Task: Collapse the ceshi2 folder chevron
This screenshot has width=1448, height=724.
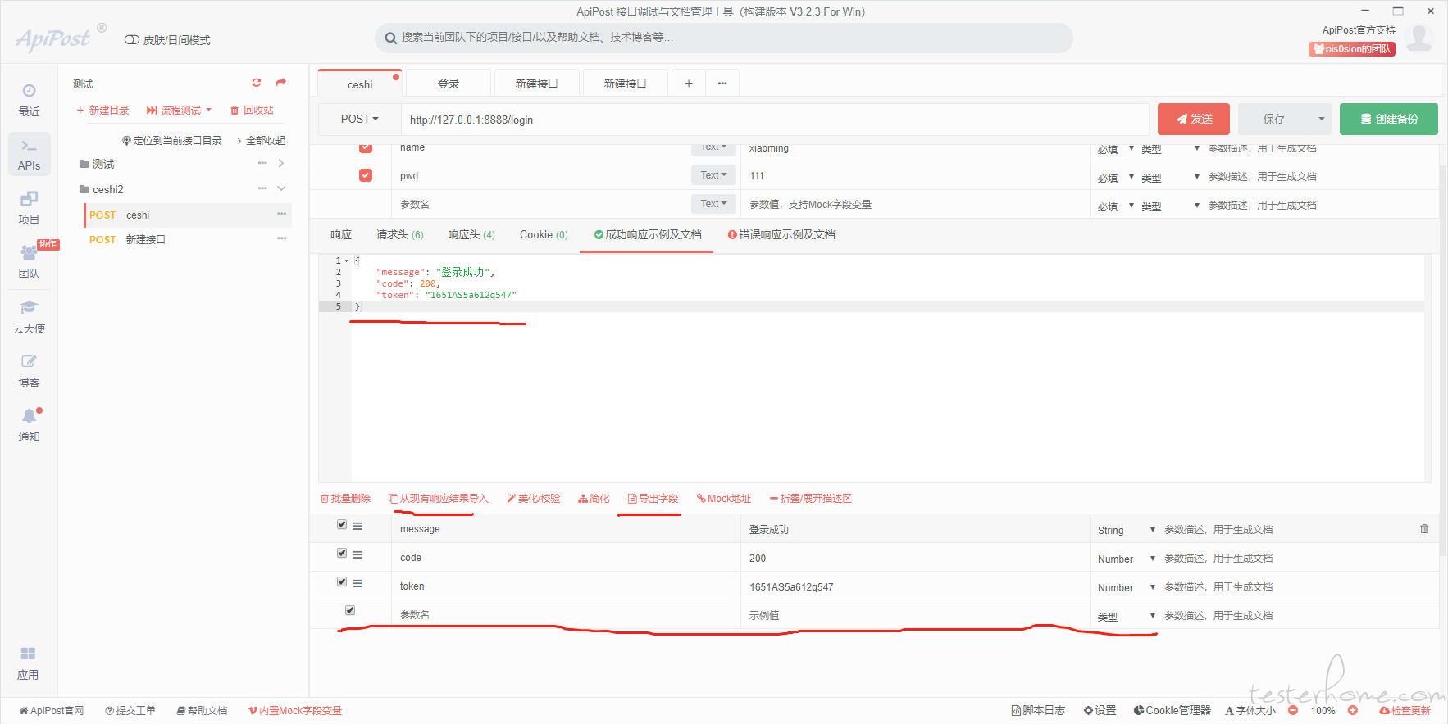Action: pyautogui.click(x=281, y=188)
